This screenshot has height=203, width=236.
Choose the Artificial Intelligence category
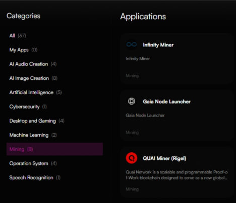click(54, 92)
